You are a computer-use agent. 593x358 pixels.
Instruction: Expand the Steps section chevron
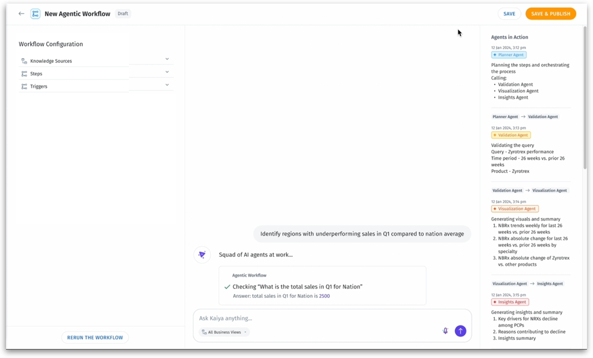[x=167, y=72]
